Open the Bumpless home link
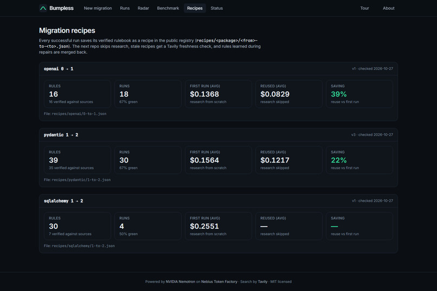 56,8
